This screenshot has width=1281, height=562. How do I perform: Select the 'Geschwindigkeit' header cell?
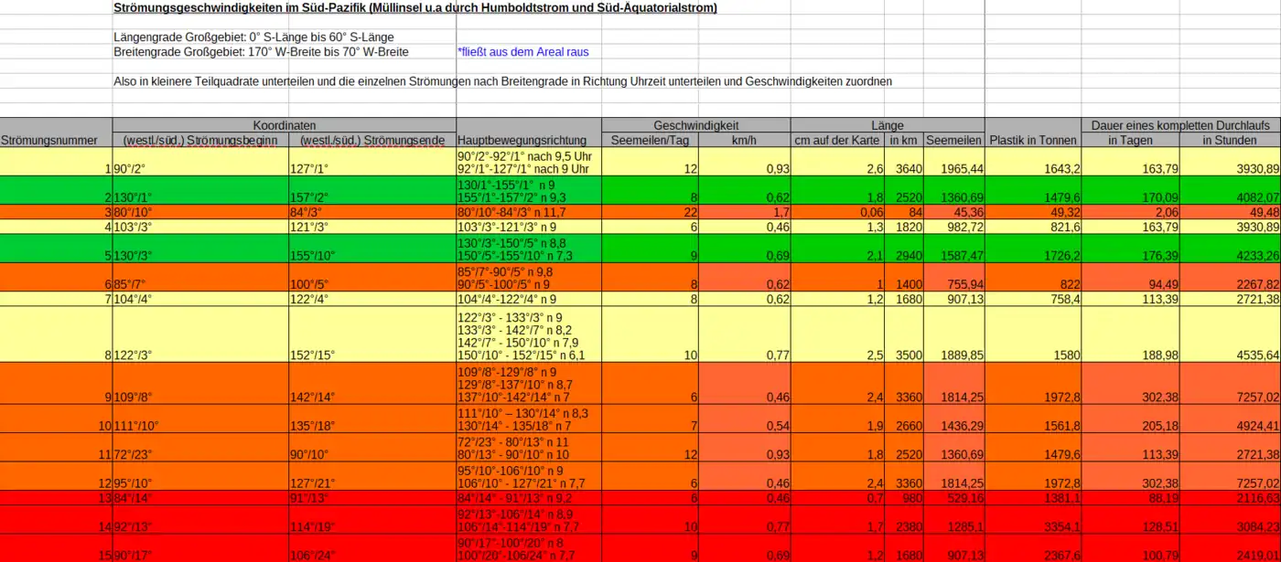[695, 125]
